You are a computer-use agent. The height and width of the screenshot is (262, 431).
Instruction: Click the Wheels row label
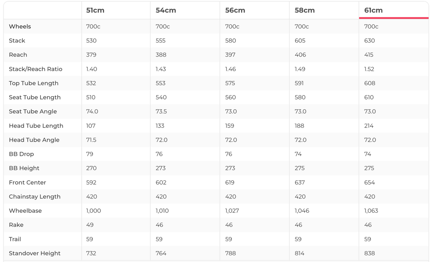(20, 27)
